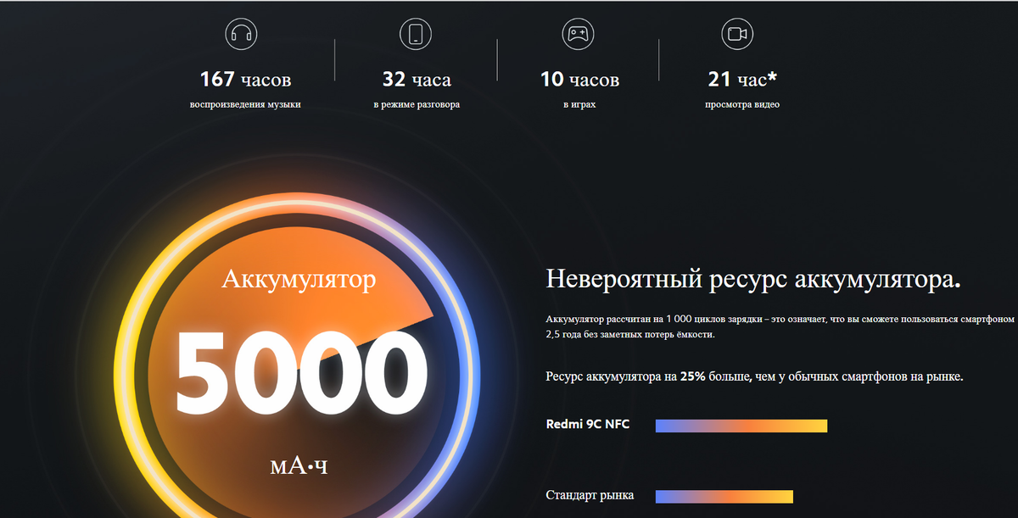Select the 'в играх' caption

[x=579, y=105]
